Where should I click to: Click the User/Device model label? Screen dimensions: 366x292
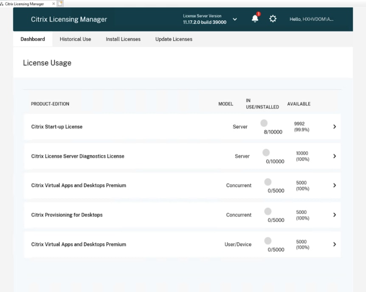coord(238,244)
